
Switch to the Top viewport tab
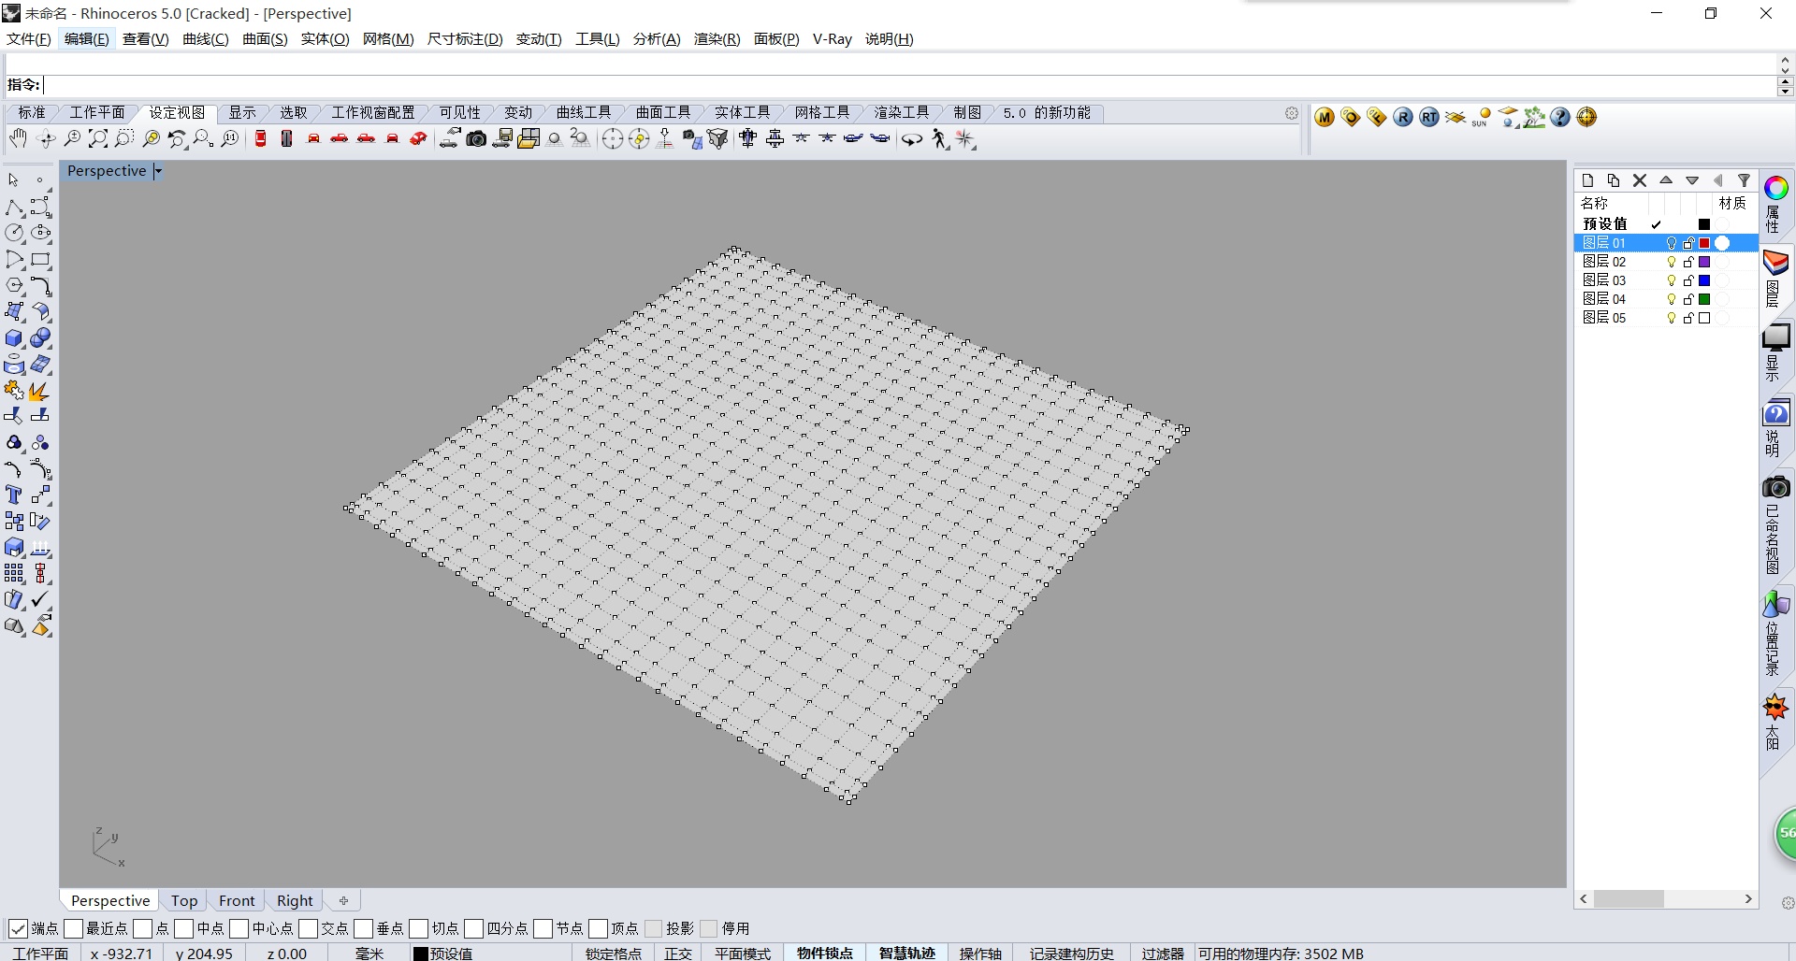tap(184, 900)
